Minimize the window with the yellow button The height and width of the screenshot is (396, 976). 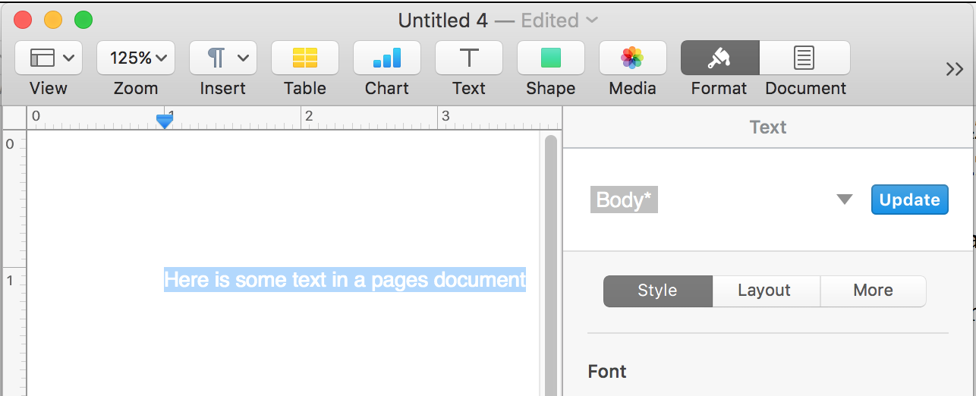(x=53, y=20)
